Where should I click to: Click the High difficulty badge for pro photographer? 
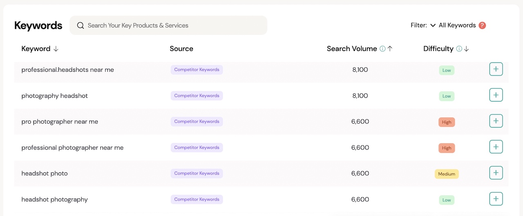(x=447, y=122)
